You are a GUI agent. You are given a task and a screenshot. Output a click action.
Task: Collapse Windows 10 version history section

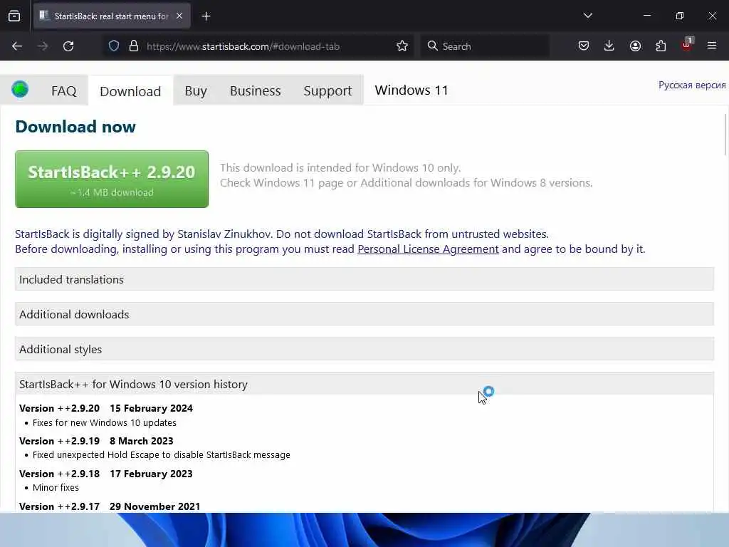364,384
